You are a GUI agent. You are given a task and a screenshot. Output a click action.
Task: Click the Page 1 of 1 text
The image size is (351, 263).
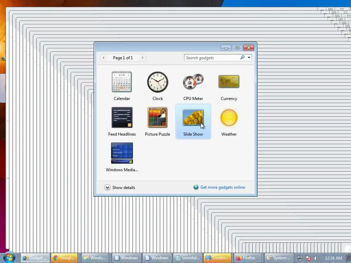tap(123, 58)
